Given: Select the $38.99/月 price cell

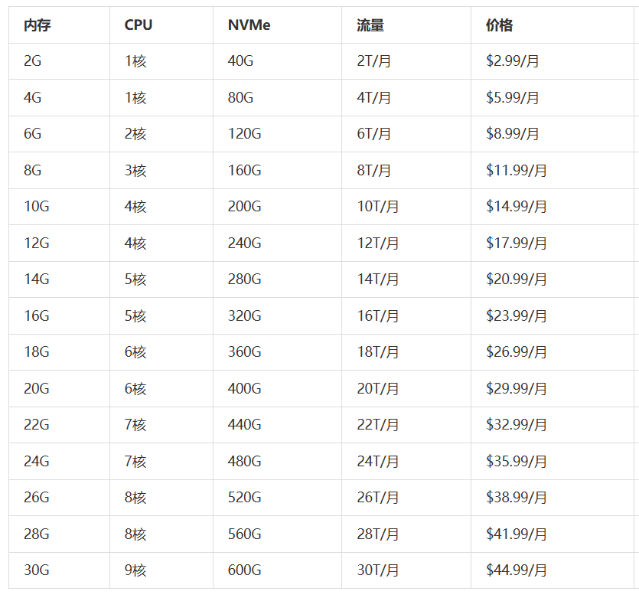Looking at the screenshot, I should click(x=517, y=498).
